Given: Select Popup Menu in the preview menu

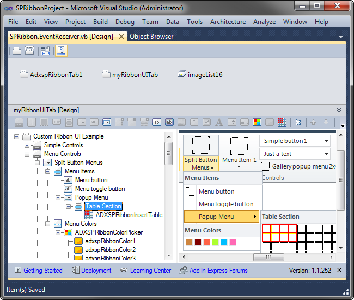Looking at the screenshot, I should click(222, 217).
